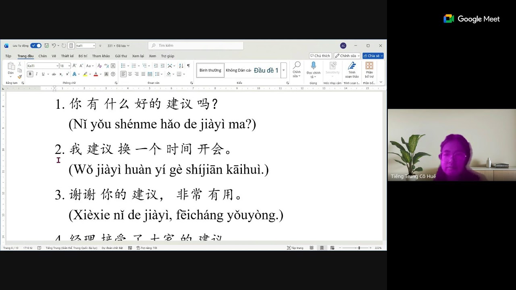Open the Borders dropdown arrow
The image size is (516, 290).
point(184,74)
